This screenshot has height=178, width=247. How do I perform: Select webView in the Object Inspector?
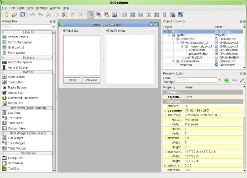click(x=187, y=65)
